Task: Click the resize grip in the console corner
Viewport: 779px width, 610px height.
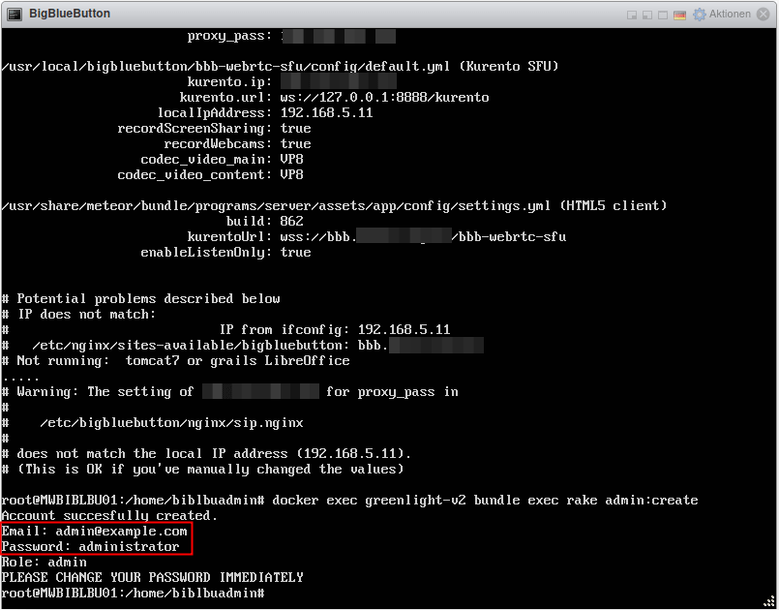Action: point(769,601)
